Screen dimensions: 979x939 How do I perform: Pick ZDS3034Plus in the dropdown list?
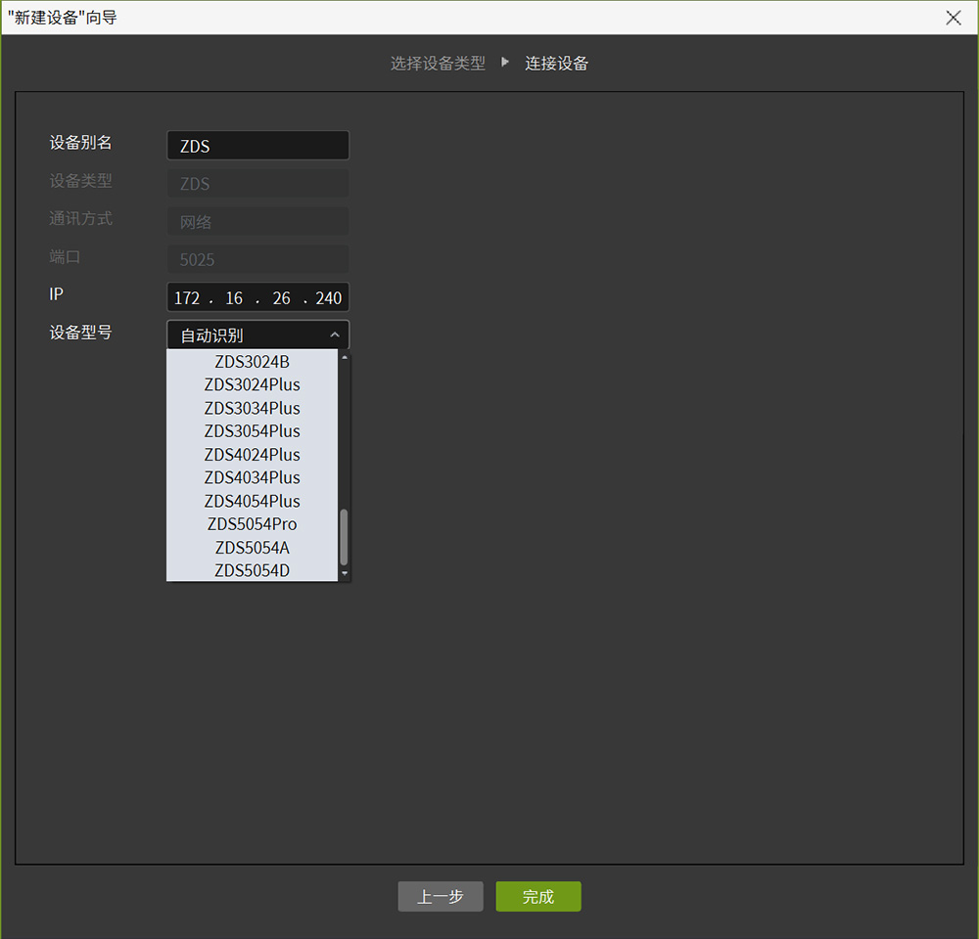point(252,408)
